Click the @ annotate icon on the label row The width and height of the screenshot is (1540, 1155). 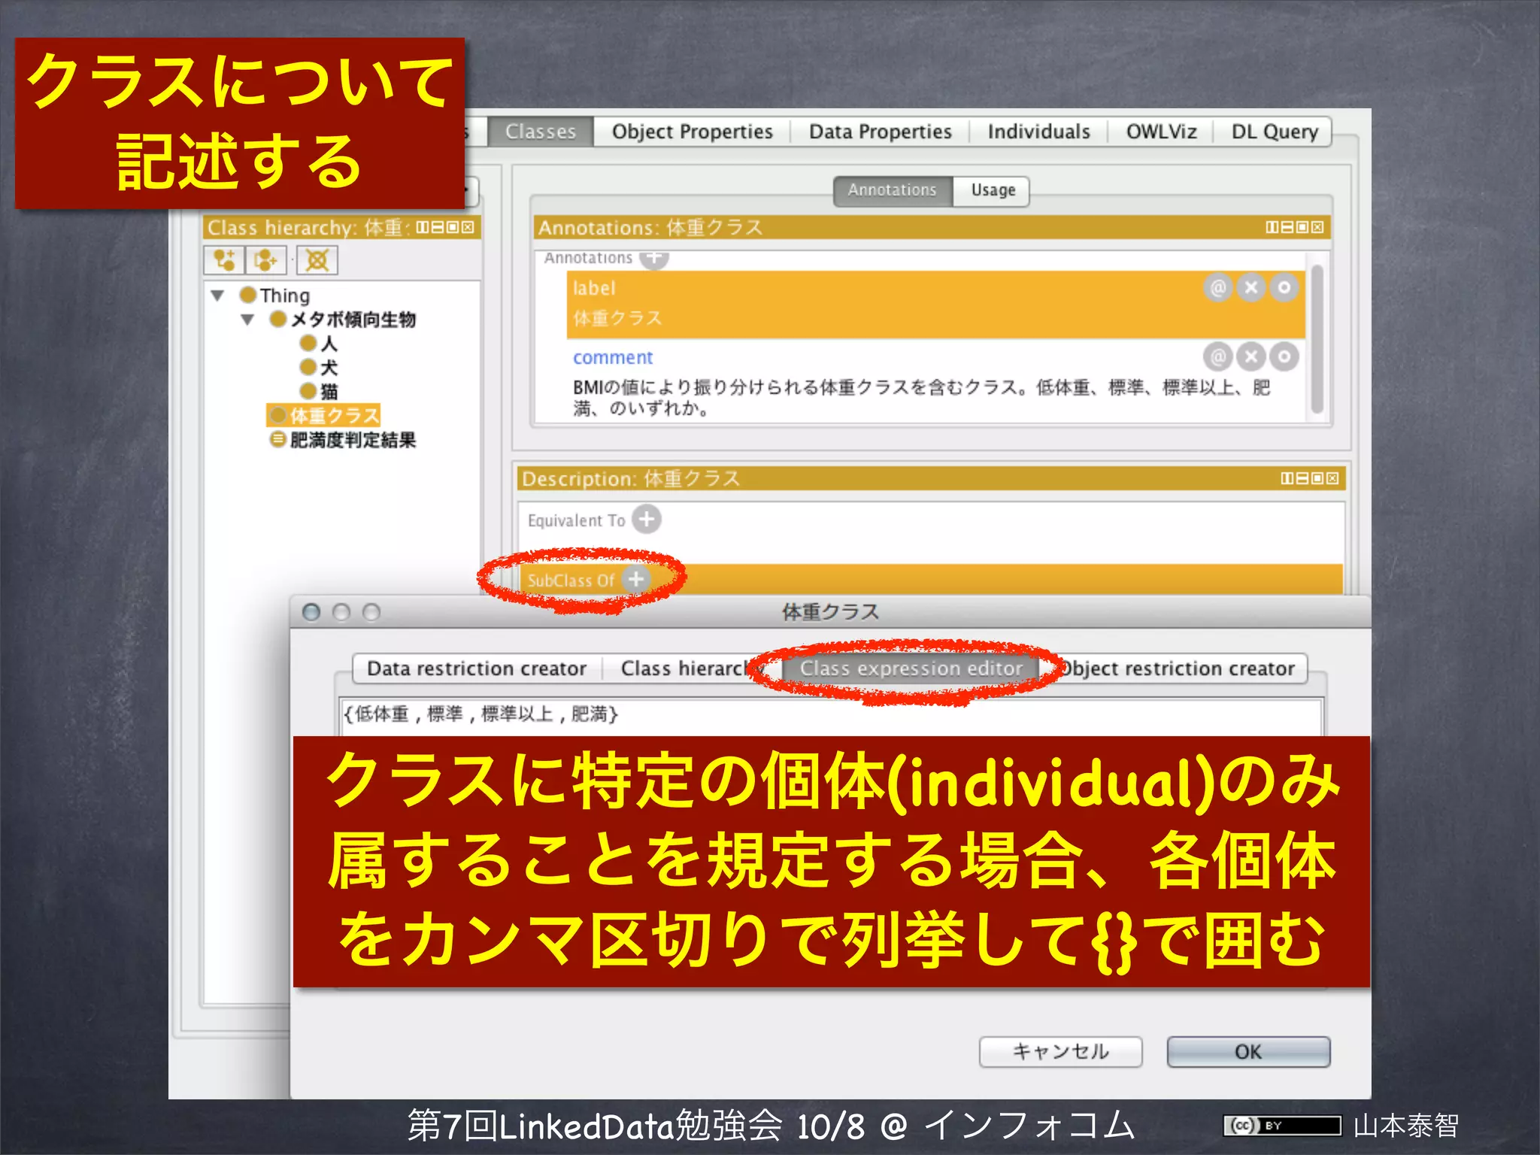(1218, 287)
